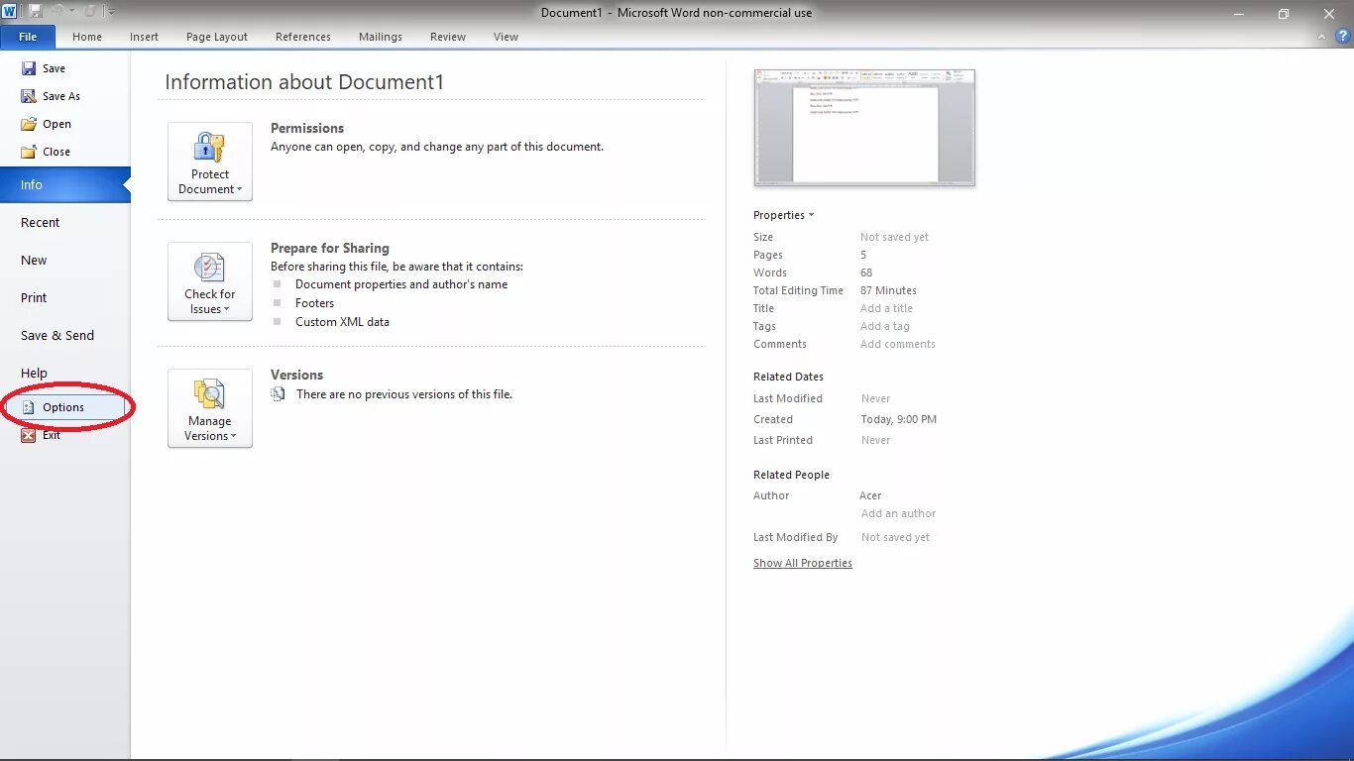Image resolution: width=1354 pixels, height=761 pixels.
Task: Click the Add comments field
Action: pyautogui.click(x=898, y=344)
